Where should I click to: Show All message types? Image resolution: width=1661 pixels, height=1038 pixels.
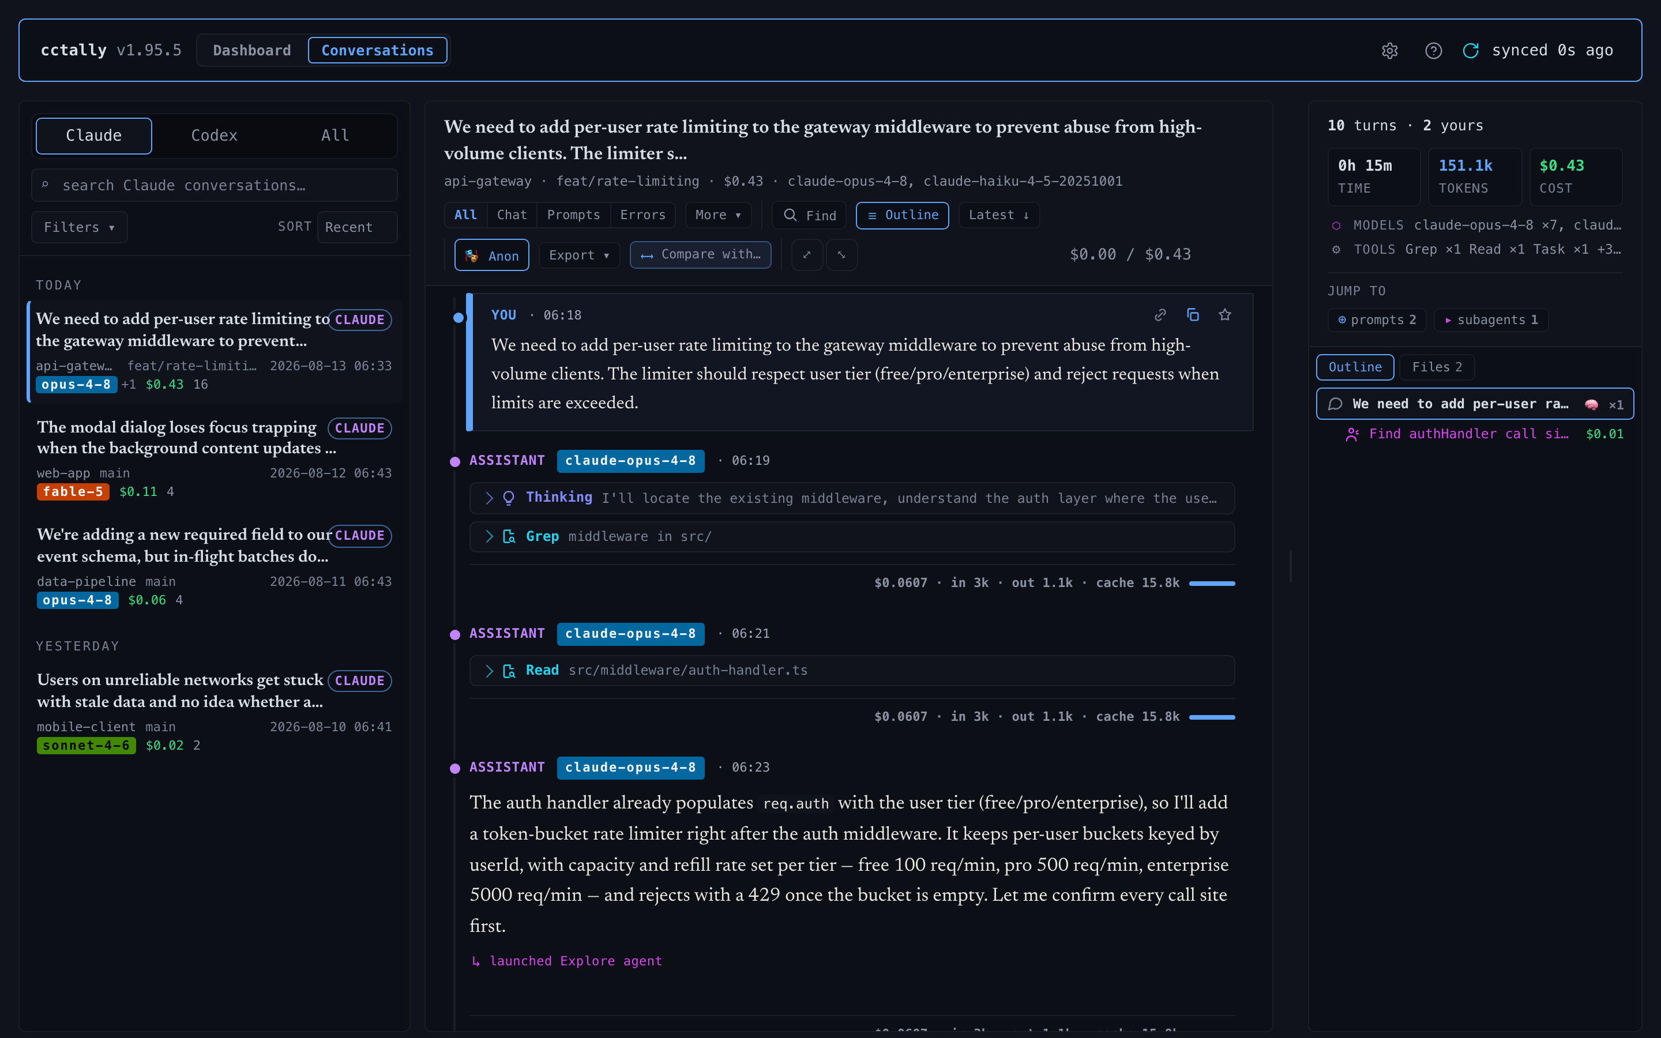[x=465, y=215]
